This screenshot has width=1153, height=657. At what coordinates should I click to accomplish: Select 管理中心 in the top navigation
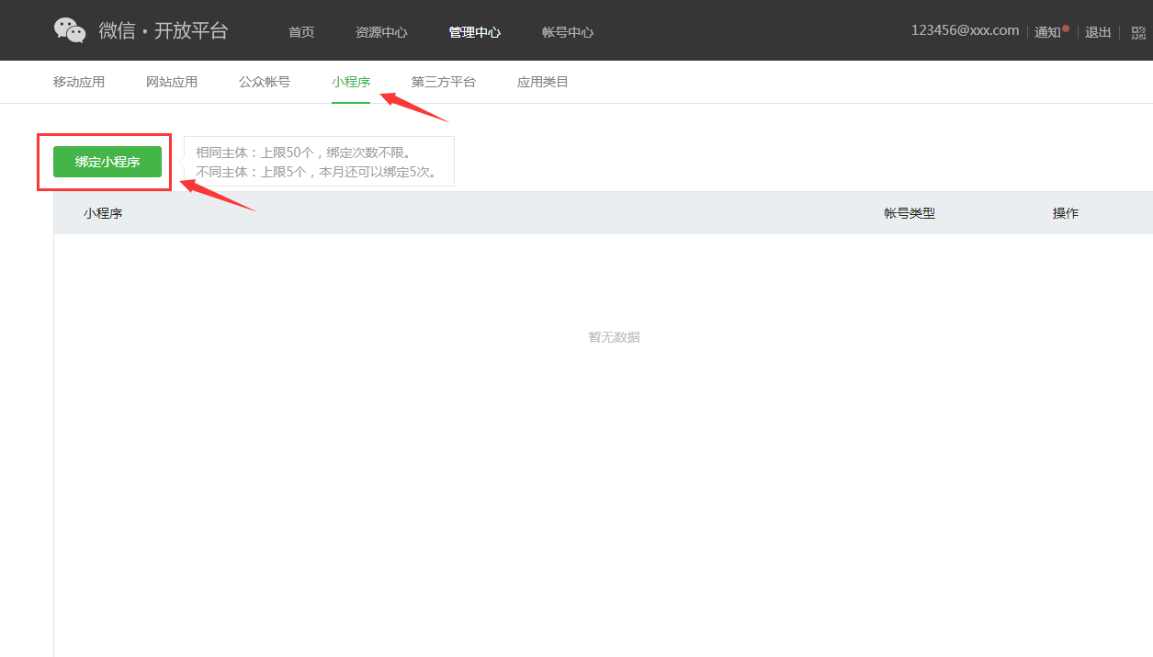[474, 32]
